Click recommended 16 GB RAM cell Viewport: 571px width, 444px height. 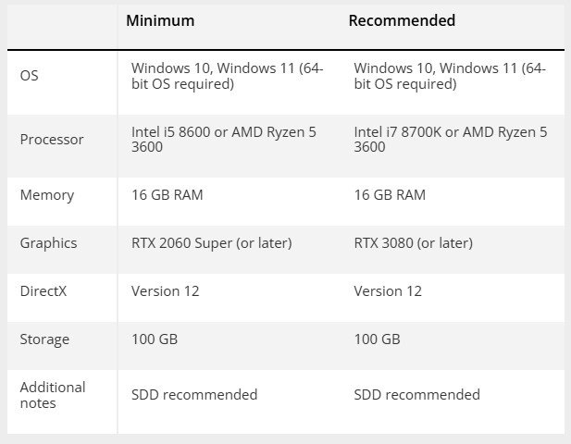tap(390, 195)
